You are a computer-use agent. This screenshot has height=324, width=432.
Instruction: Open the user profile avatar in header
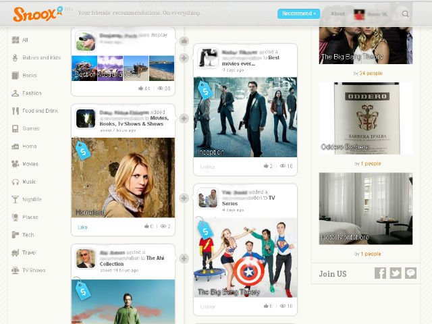tap(359, 14)
